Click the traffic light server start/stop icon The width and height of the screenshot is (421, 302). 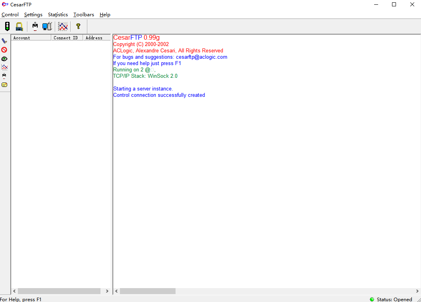tap(7, 27)
